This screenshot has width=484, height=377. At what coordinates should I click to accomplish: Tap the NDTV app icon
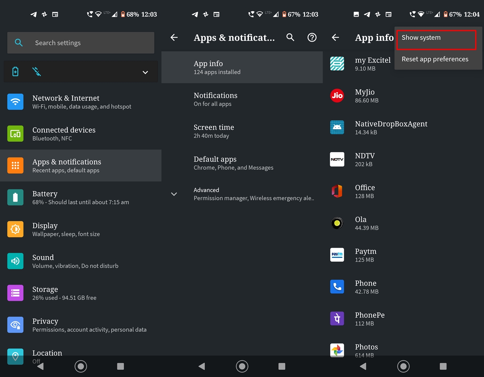[337, 160]
